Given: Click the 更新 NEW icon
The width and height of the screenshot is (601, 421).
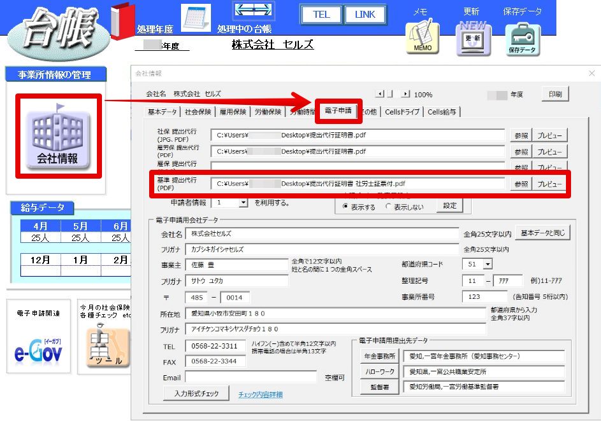Looking at the screenshot, I should click(473, 38).
